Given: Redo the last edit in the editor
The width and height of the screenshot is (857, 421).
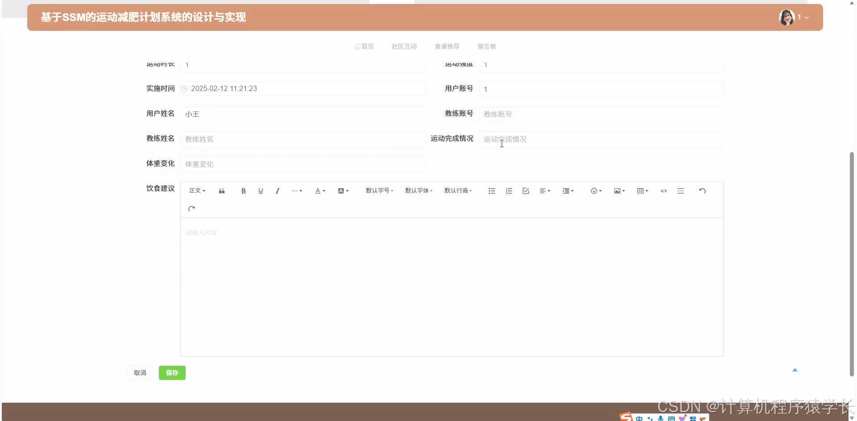Looking at the screenshot, I should point(192,208).
